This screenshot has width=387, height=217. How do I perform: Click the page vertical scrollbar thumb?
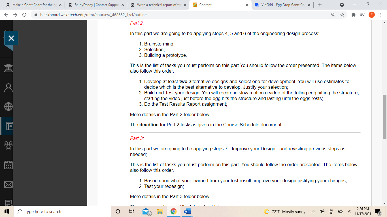click(384, 117)
